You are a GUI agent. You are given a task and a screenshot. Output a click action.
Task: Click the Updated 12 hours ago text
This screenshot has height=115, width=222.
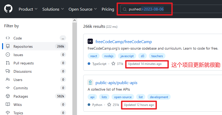point(139,105)
